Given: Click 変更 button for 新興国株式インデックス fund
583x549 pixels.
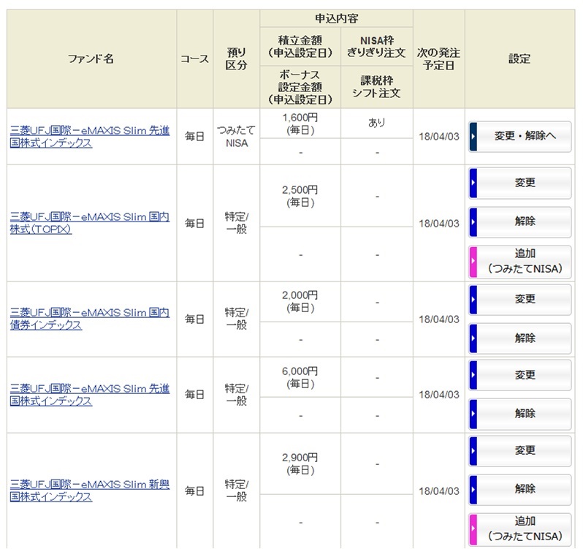Looking at the screenshot, I should coord(519,451).
